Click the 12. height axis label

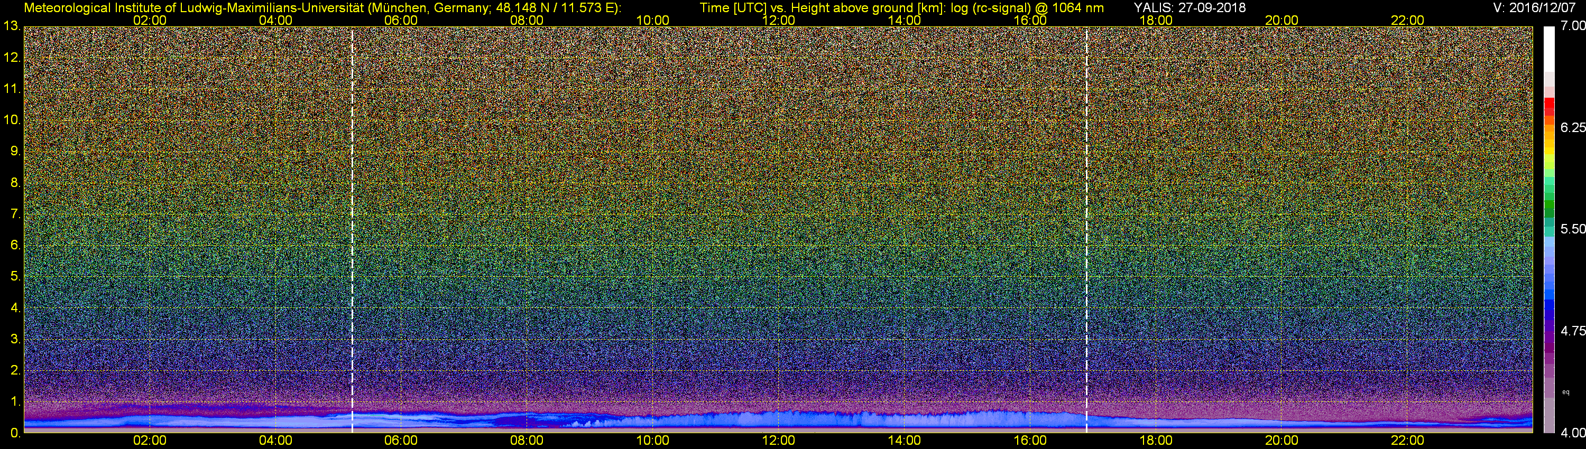[12, 58]
